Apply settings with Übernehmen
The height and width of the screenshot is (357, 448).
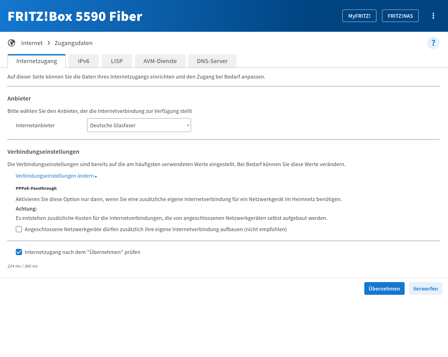[x=384, y=289]
